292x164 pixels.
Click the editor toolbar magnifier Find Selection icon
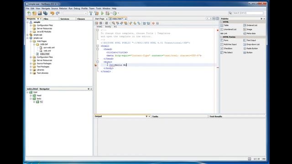[114, 23]
